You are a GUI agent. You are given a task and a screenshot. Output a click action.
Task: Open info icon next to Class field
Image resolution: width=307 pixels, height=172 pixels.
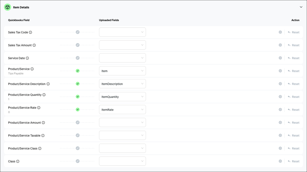pyautogui.click(x=18, y=162)
